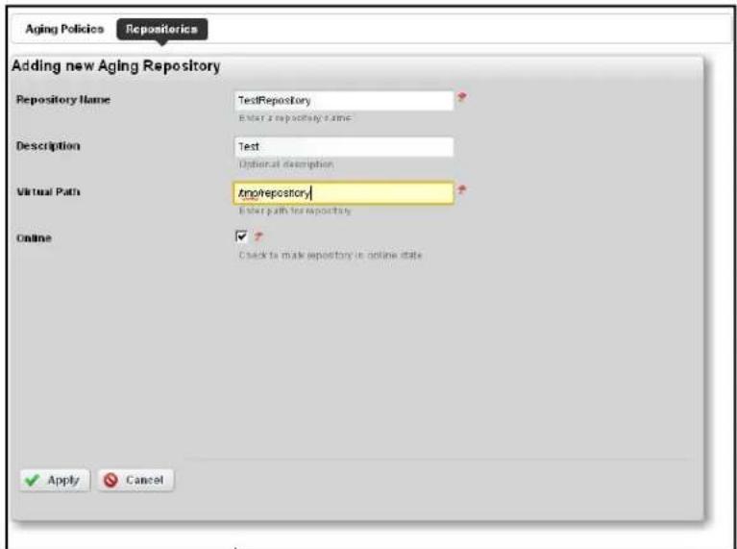Click the 'Description' field label

coord(48,146)
